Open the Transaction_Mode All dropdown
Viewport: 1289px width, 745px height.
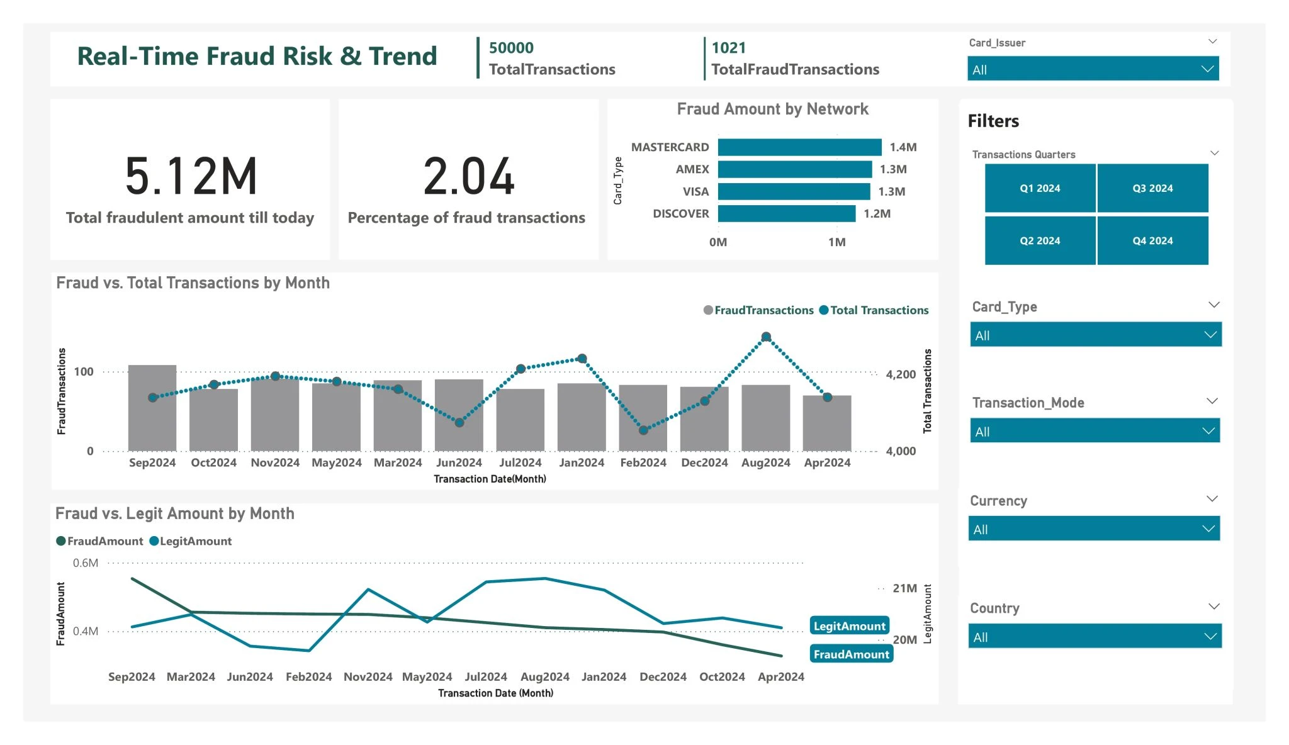[x=1095, y=431]
